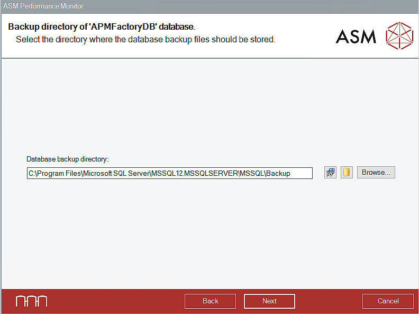This screenshot has height=314, width=419.
Task: Cancel the installer wizard
Action: (388, 301)
